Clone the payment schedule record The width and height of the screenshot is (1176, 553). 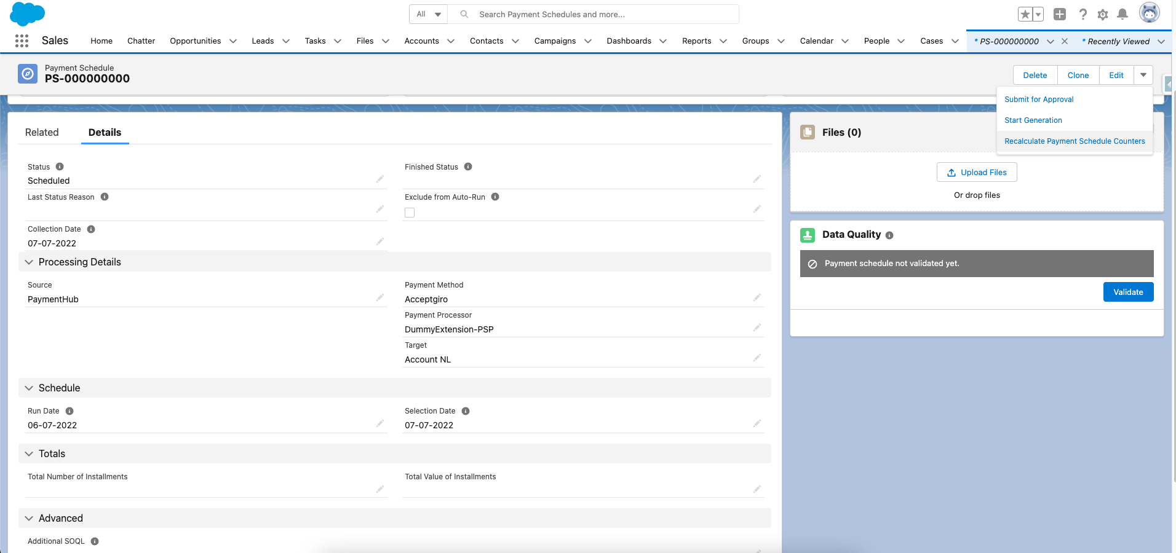point(1078,75)
